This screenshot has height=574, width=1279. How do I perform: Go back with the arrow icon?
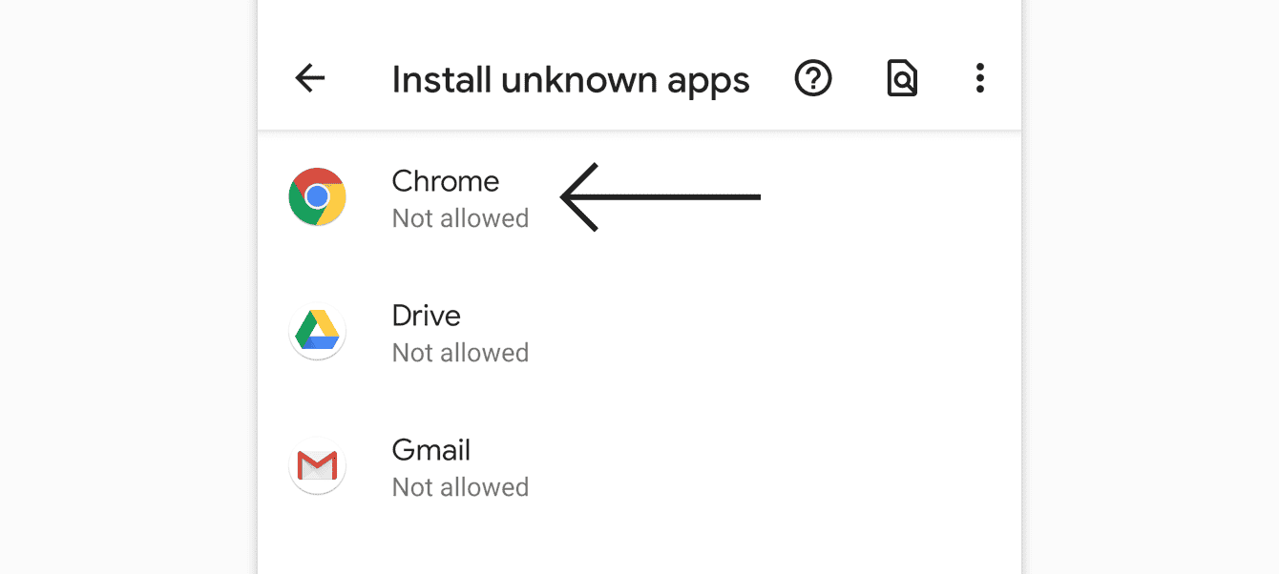[x=310, y=78]
